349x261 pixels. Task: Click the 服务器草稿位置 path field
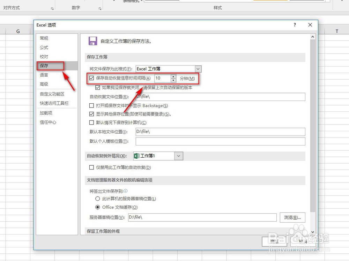click(x=202, y=217)
